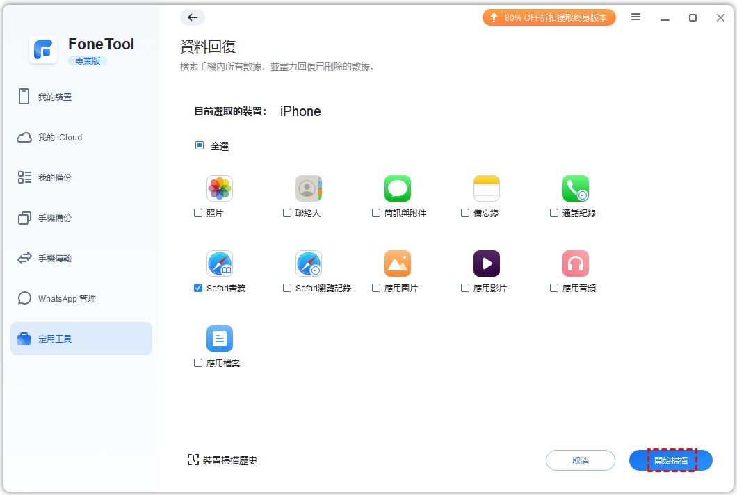Enable the 照片 checkbox
The height and width of the screenshot is (495, 737).
(198, 213)
